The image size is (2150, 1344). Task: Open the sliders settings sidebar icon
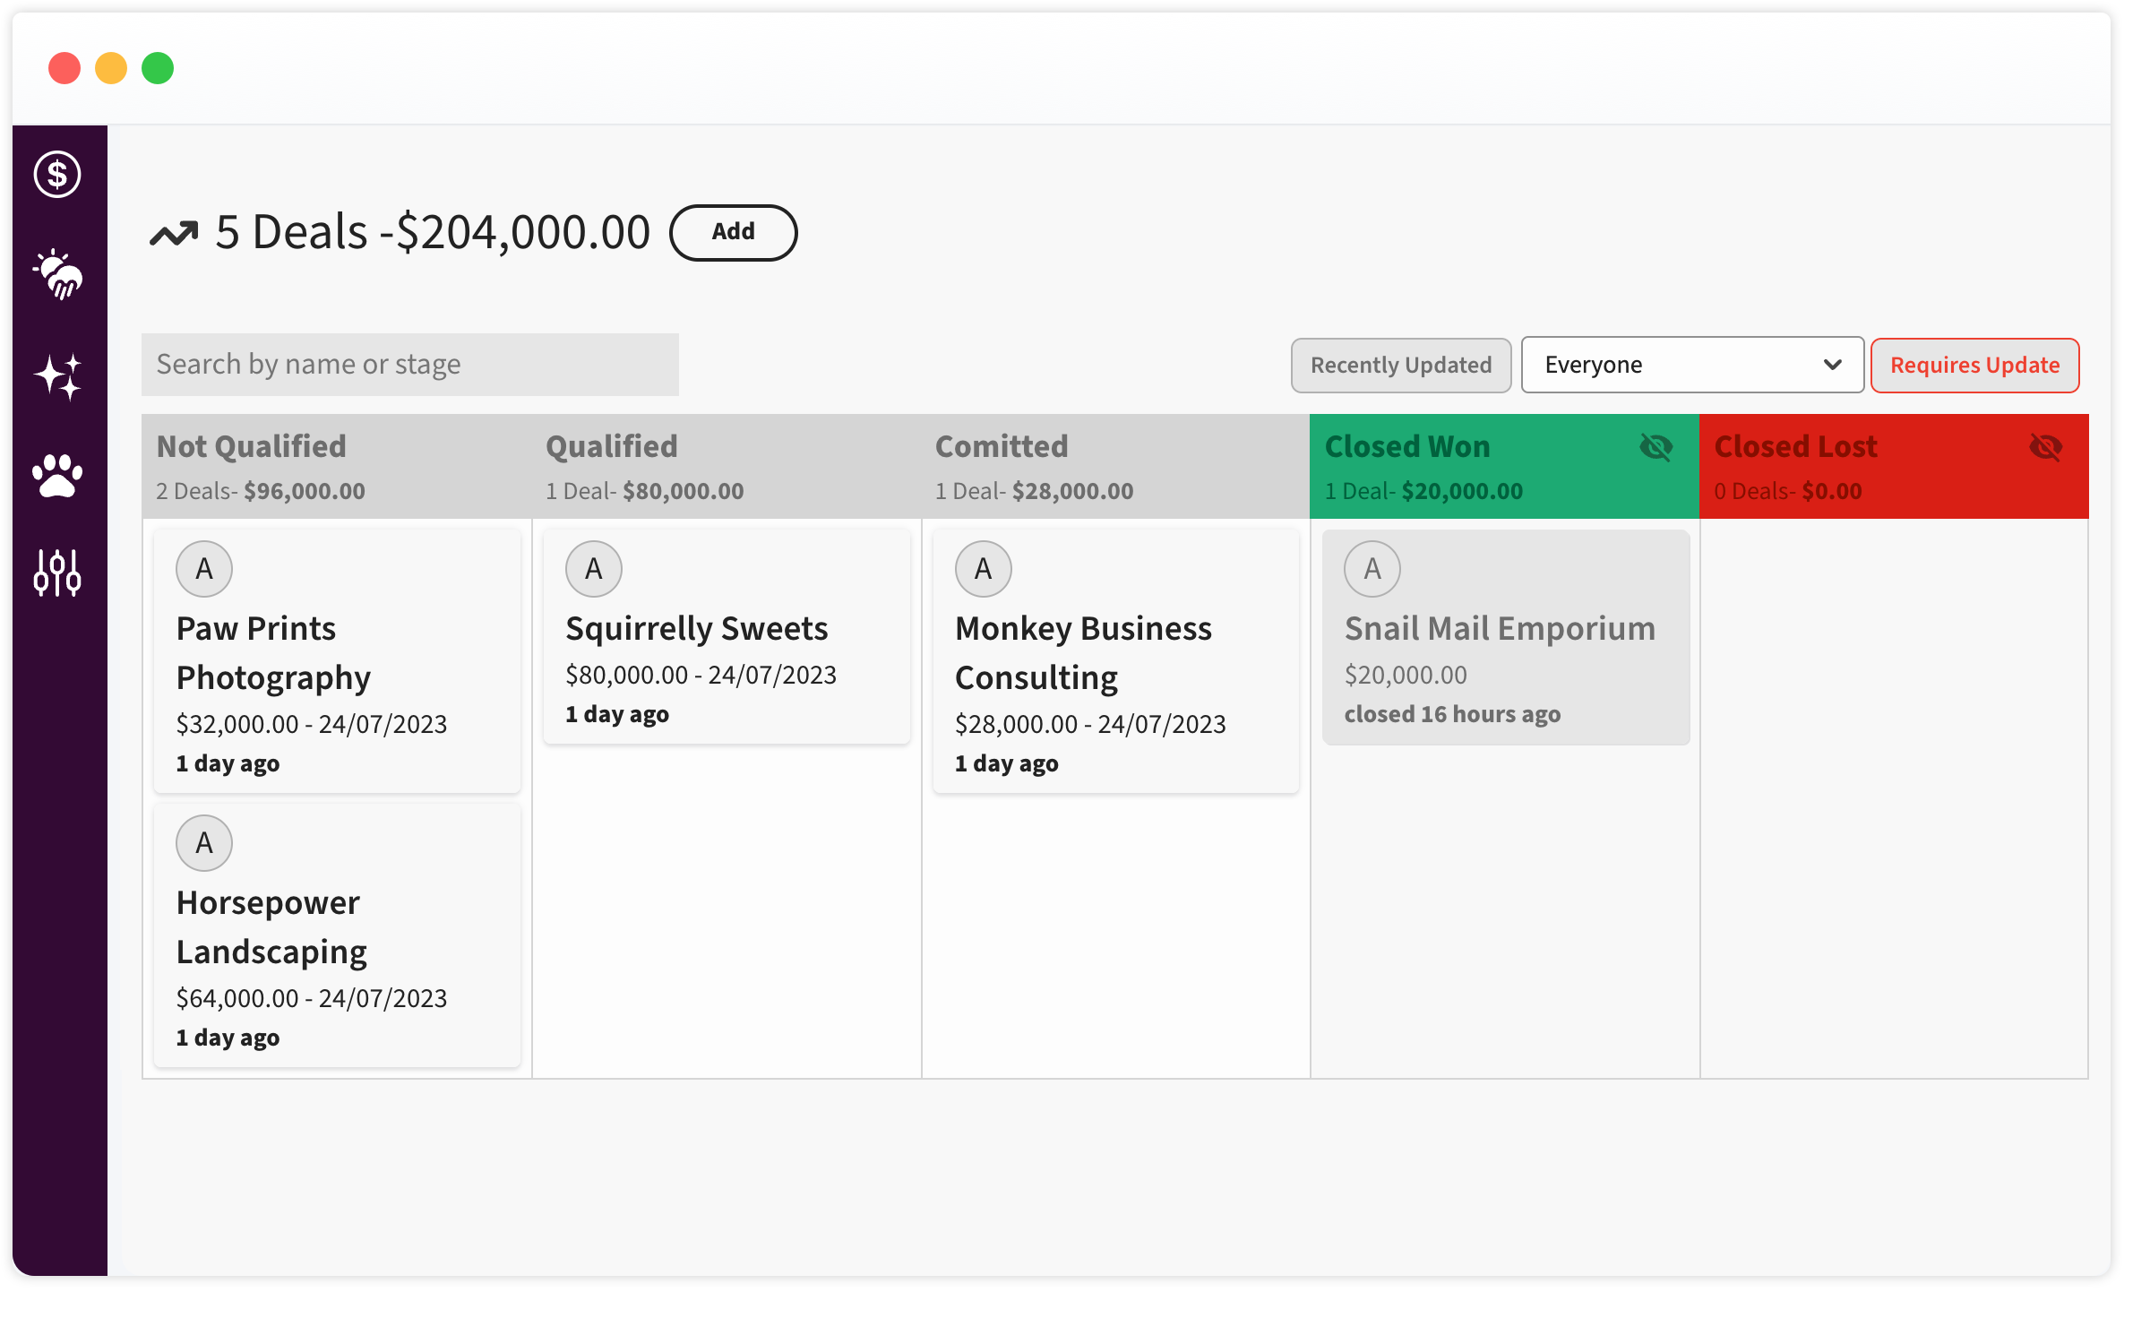[x=57, y=573]
